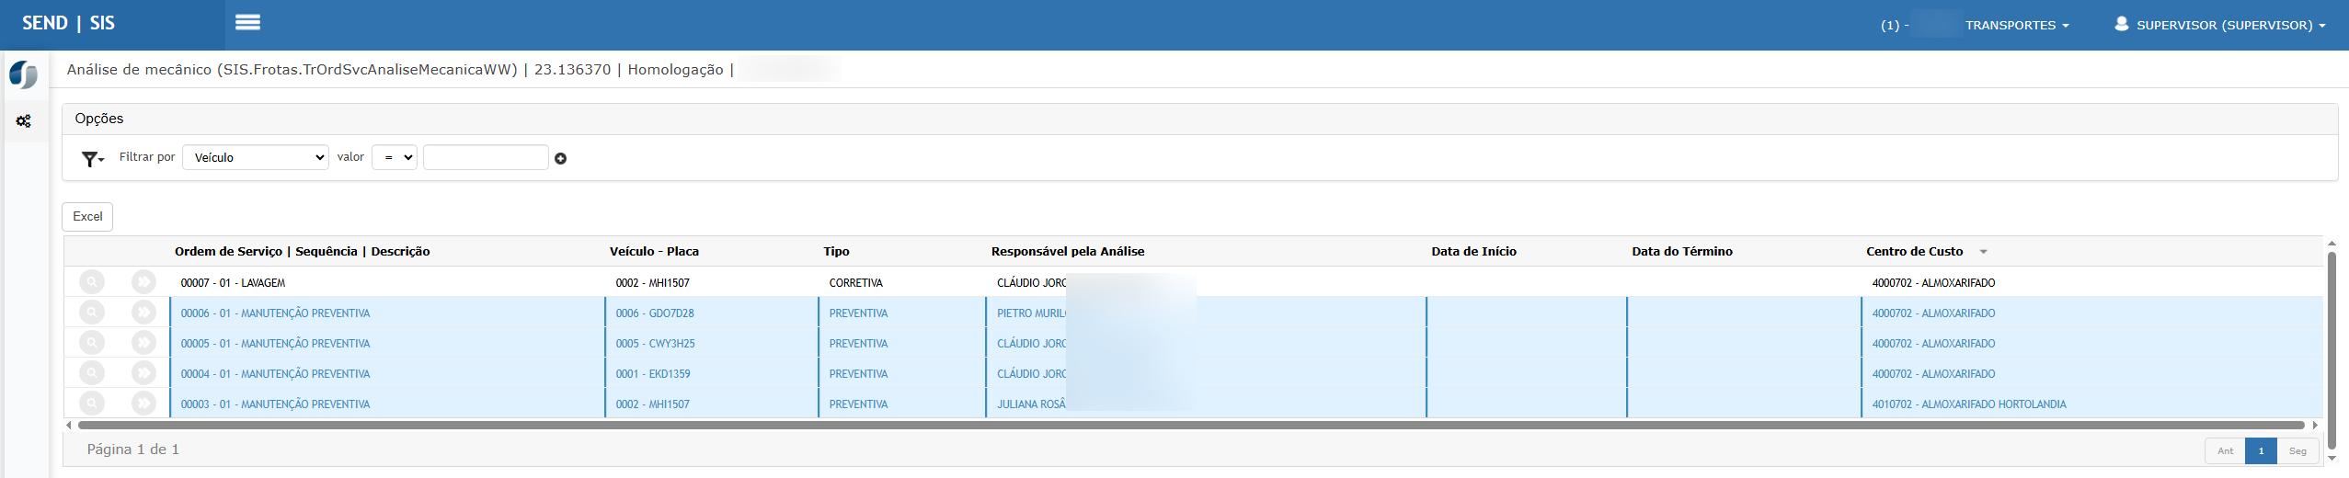Advance order 00006 with arrow icon
Screen dimensions: 2349x478
[x=143, y=313]
